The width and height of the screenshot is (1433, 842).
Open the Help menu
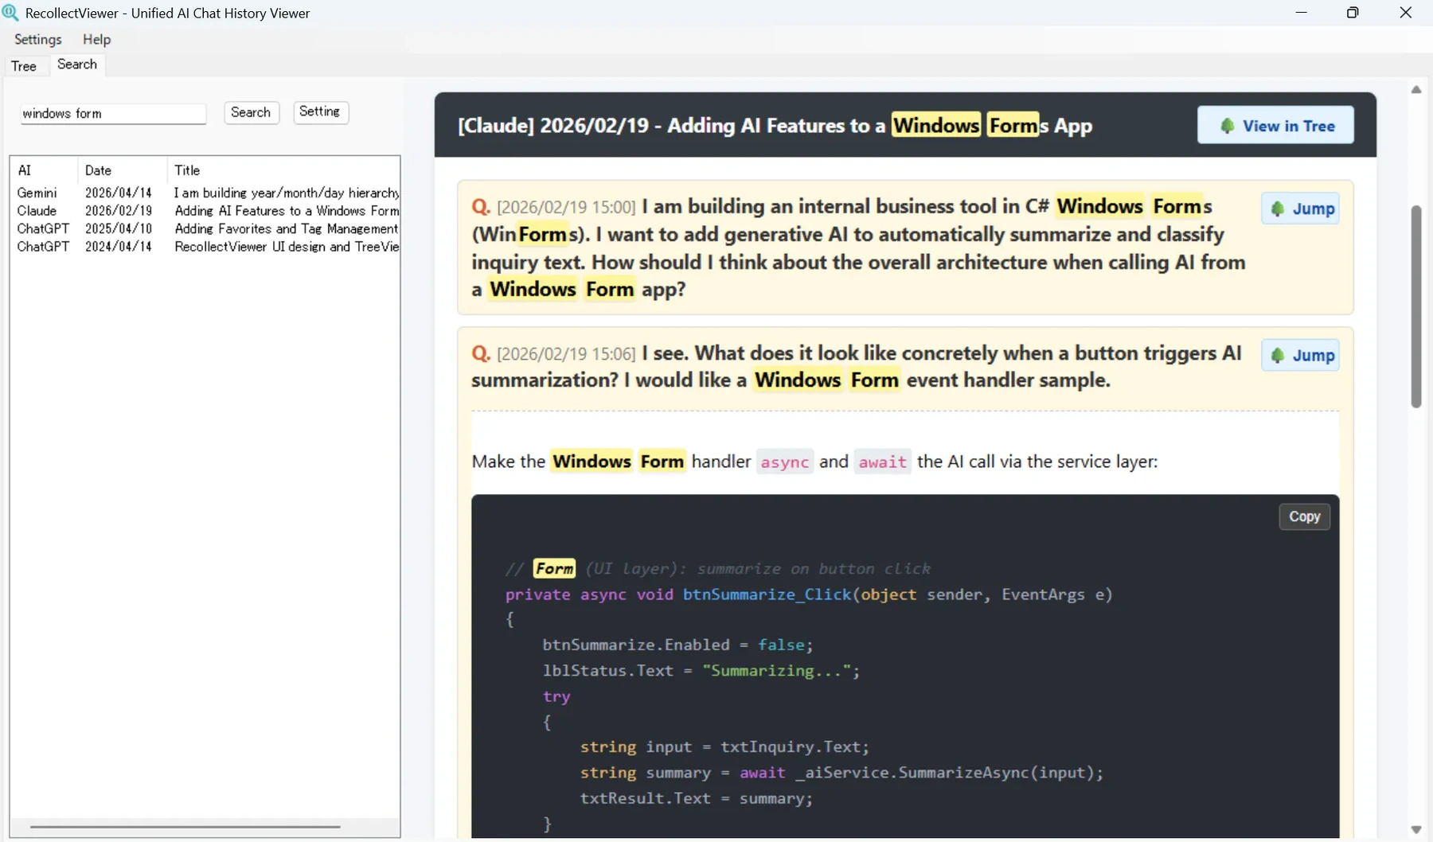click(97, 39)
